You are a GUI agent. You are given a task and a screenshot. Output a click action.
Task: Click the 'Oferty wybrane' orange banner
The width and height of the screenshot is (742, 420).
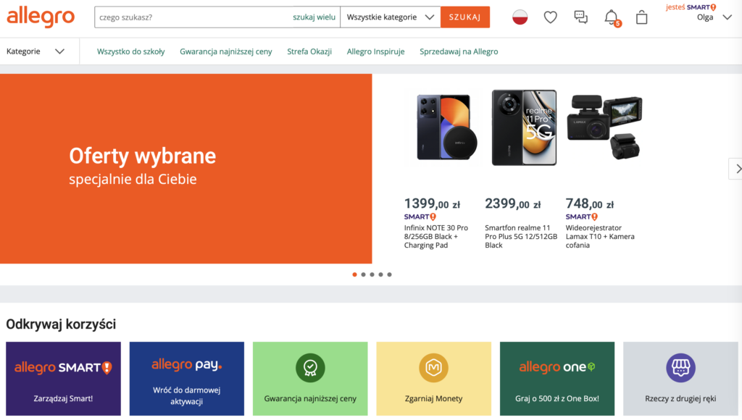tap(186, 169)
